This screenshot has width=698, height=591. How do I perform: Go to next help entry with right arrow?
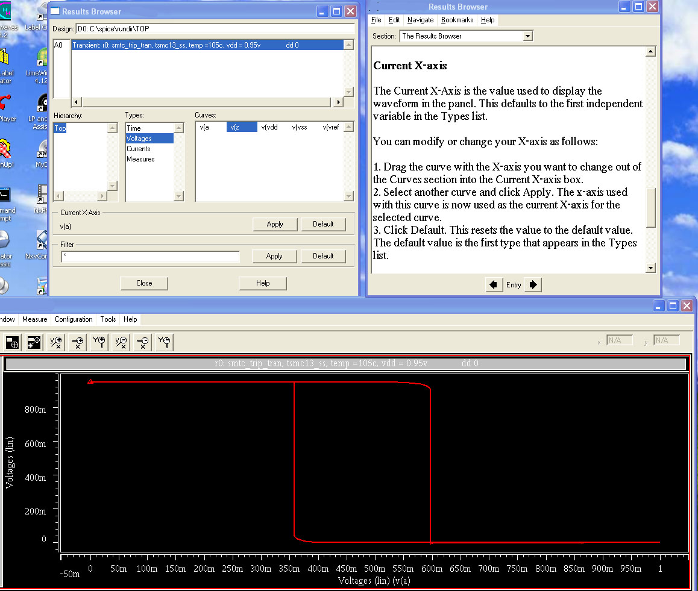tap(533, 284)
